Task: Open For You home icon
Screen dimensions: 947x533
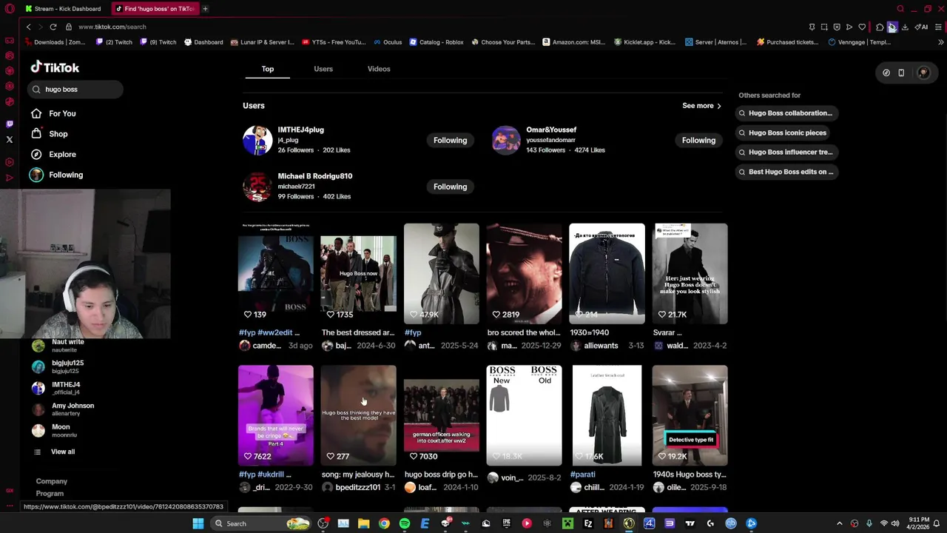Action: point(36,113)
